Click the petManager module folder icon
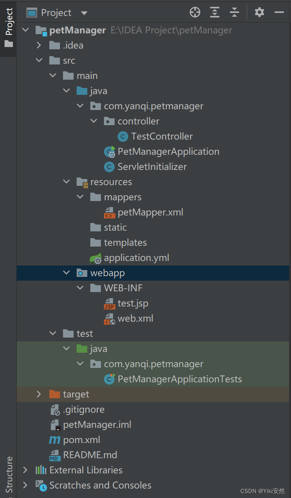This screenshot has height=498, width=291. point(41,30)
